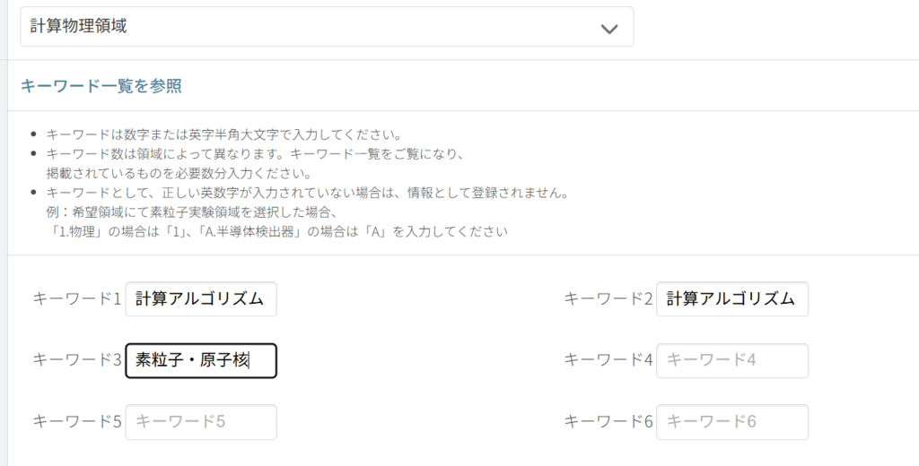Focus the empty キーワード5 input field
The height and width of the screenshot is (466, 919).
201,422
